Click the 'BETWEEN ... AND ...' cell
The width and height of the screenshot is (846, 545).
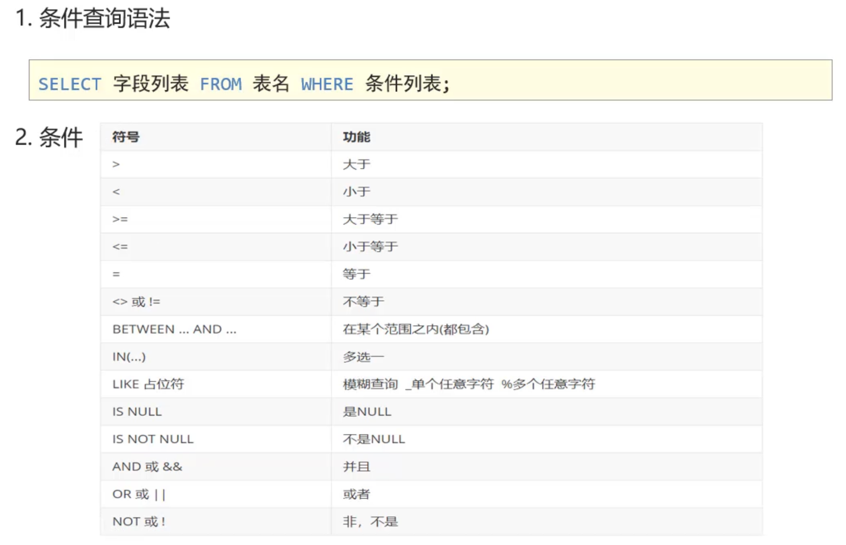pyautogui.click(x=216, y=329)
